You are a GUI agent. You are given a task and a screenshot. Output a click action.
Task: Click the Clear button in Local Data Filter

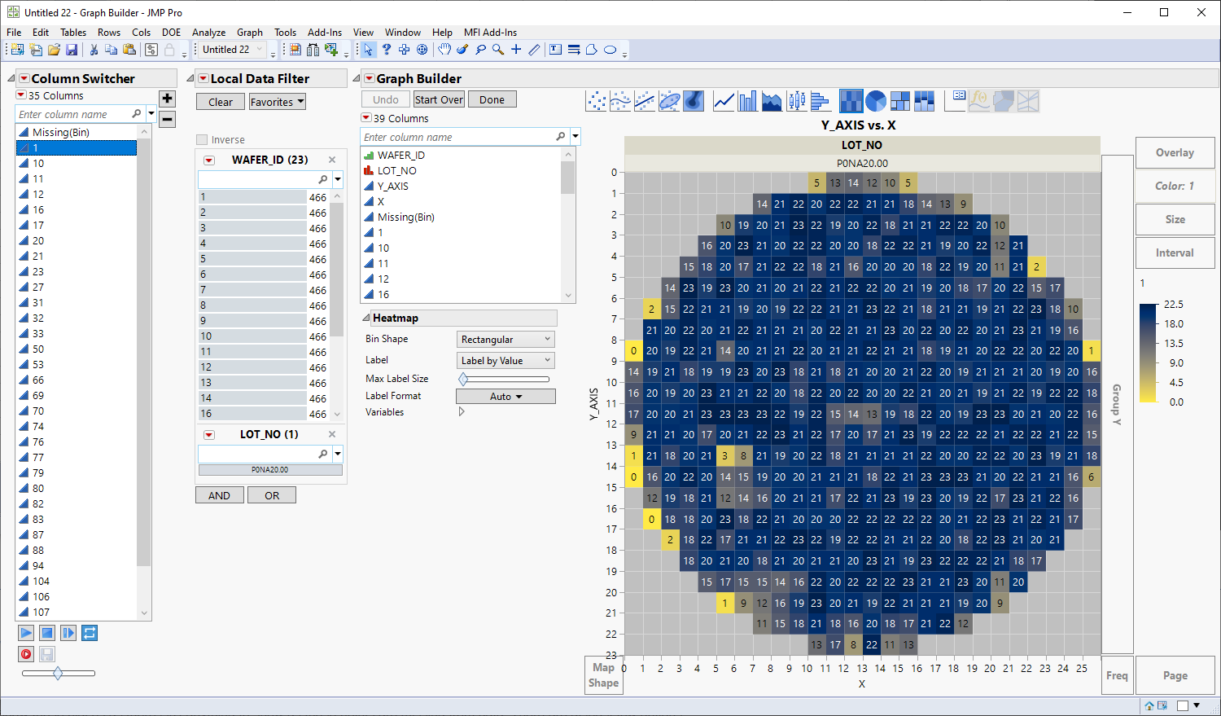click(220, 102)
